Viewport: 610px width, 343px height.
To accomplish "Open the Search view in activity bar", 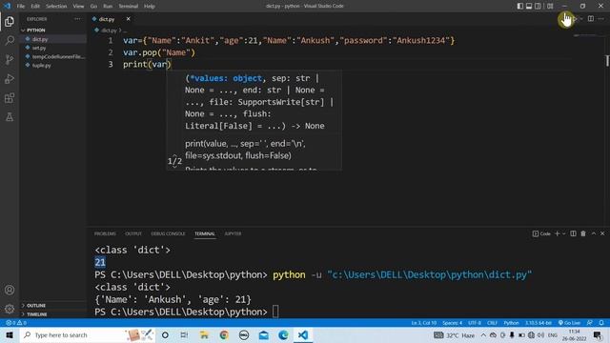I will [10, 40].
